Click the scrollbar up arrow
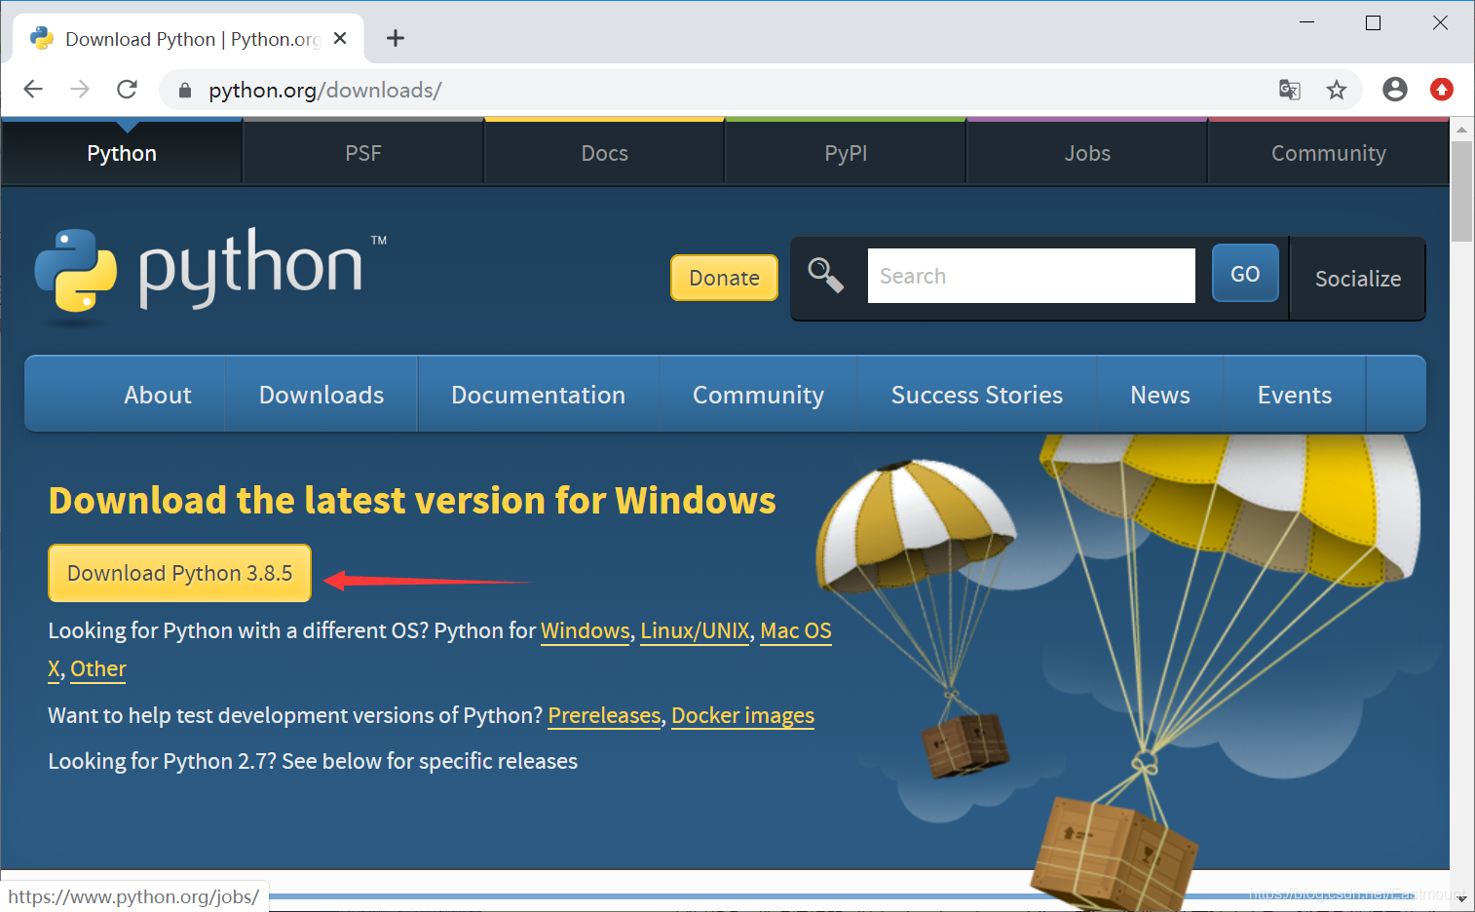Screen dimensions: 1475x912 click(1461, 129)
